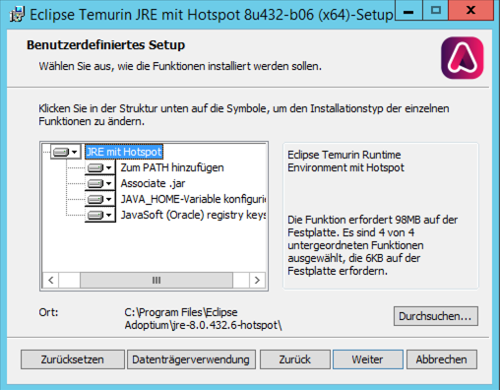The image size is (500, 390).
Task: Open install-type dropdown for JAVA_HOME-Variable
Action: tap(100, 199)
